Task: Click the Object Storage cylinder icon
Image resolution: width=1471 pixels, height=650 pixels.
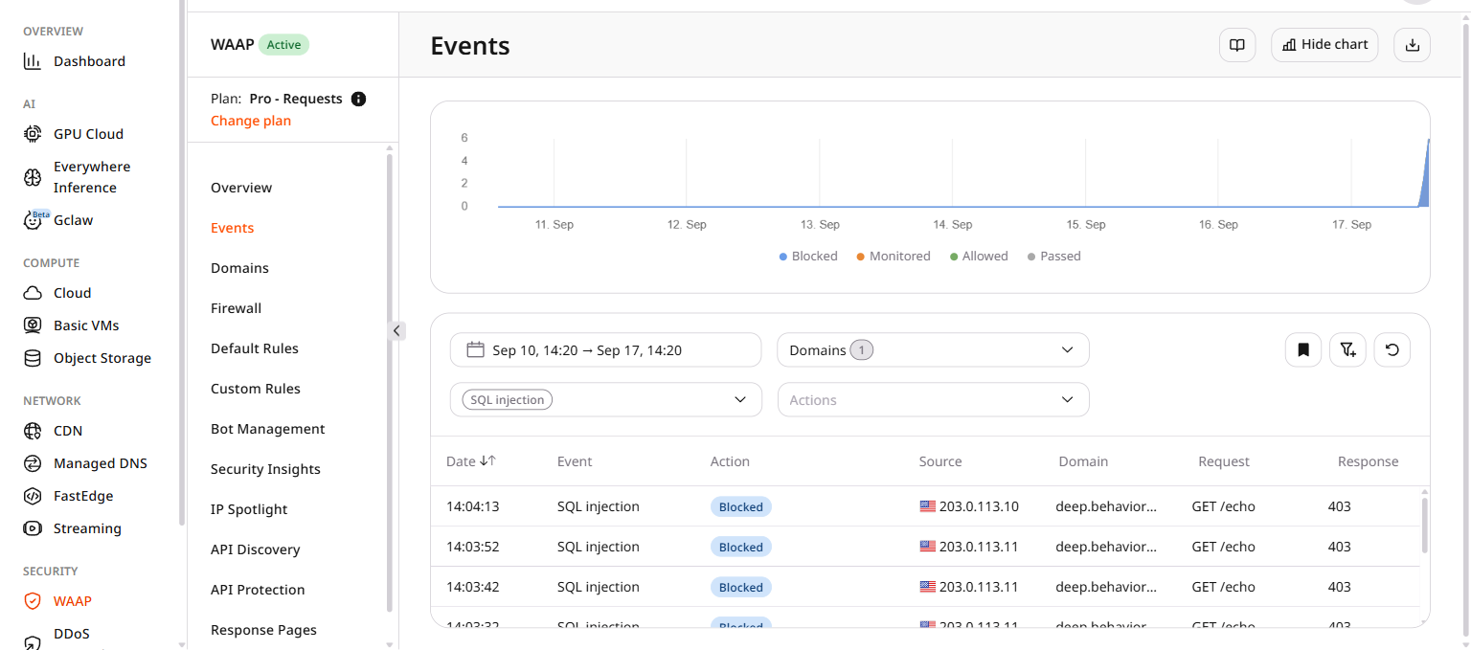Action: pyautogui.click(x=33, y=358)
